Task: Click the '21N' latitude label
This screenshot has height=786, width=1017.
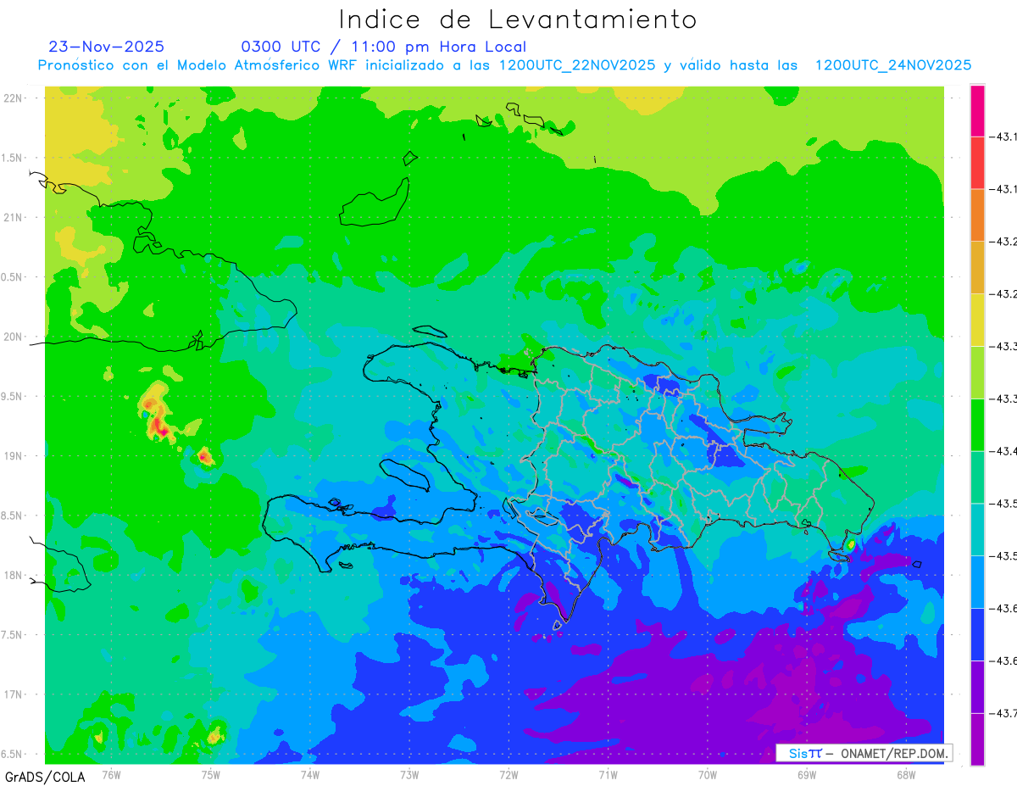Action: point(13,218)
